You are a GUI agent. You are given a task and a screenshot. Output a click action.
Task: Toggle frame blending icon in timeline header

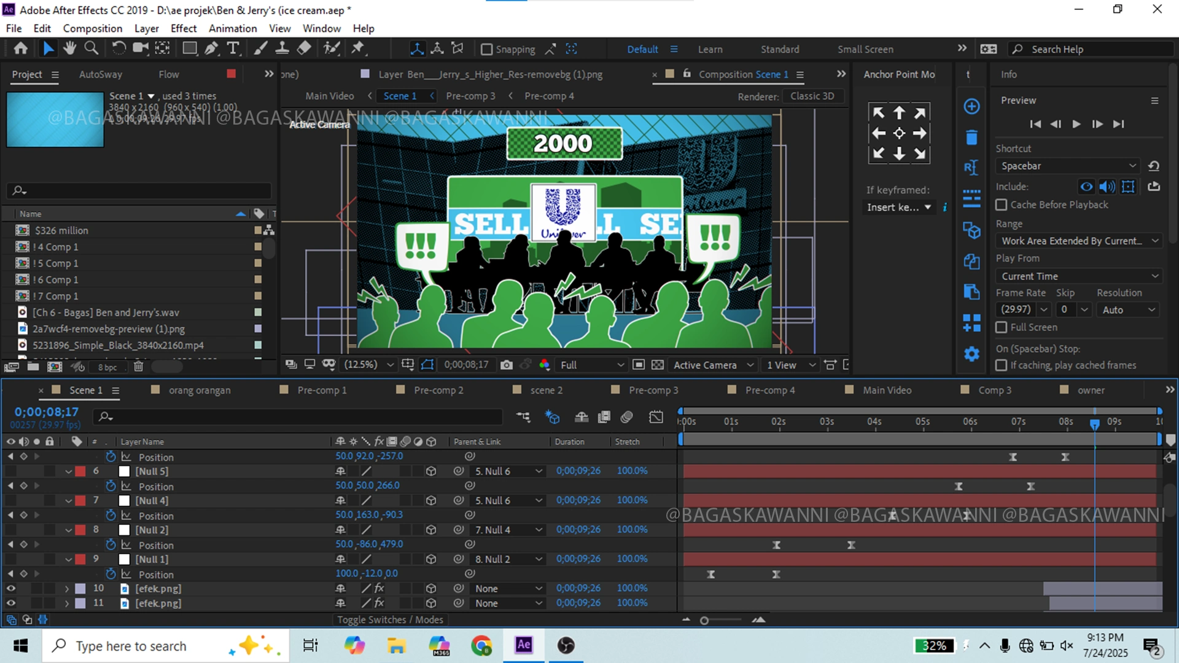tap(604, 417)
